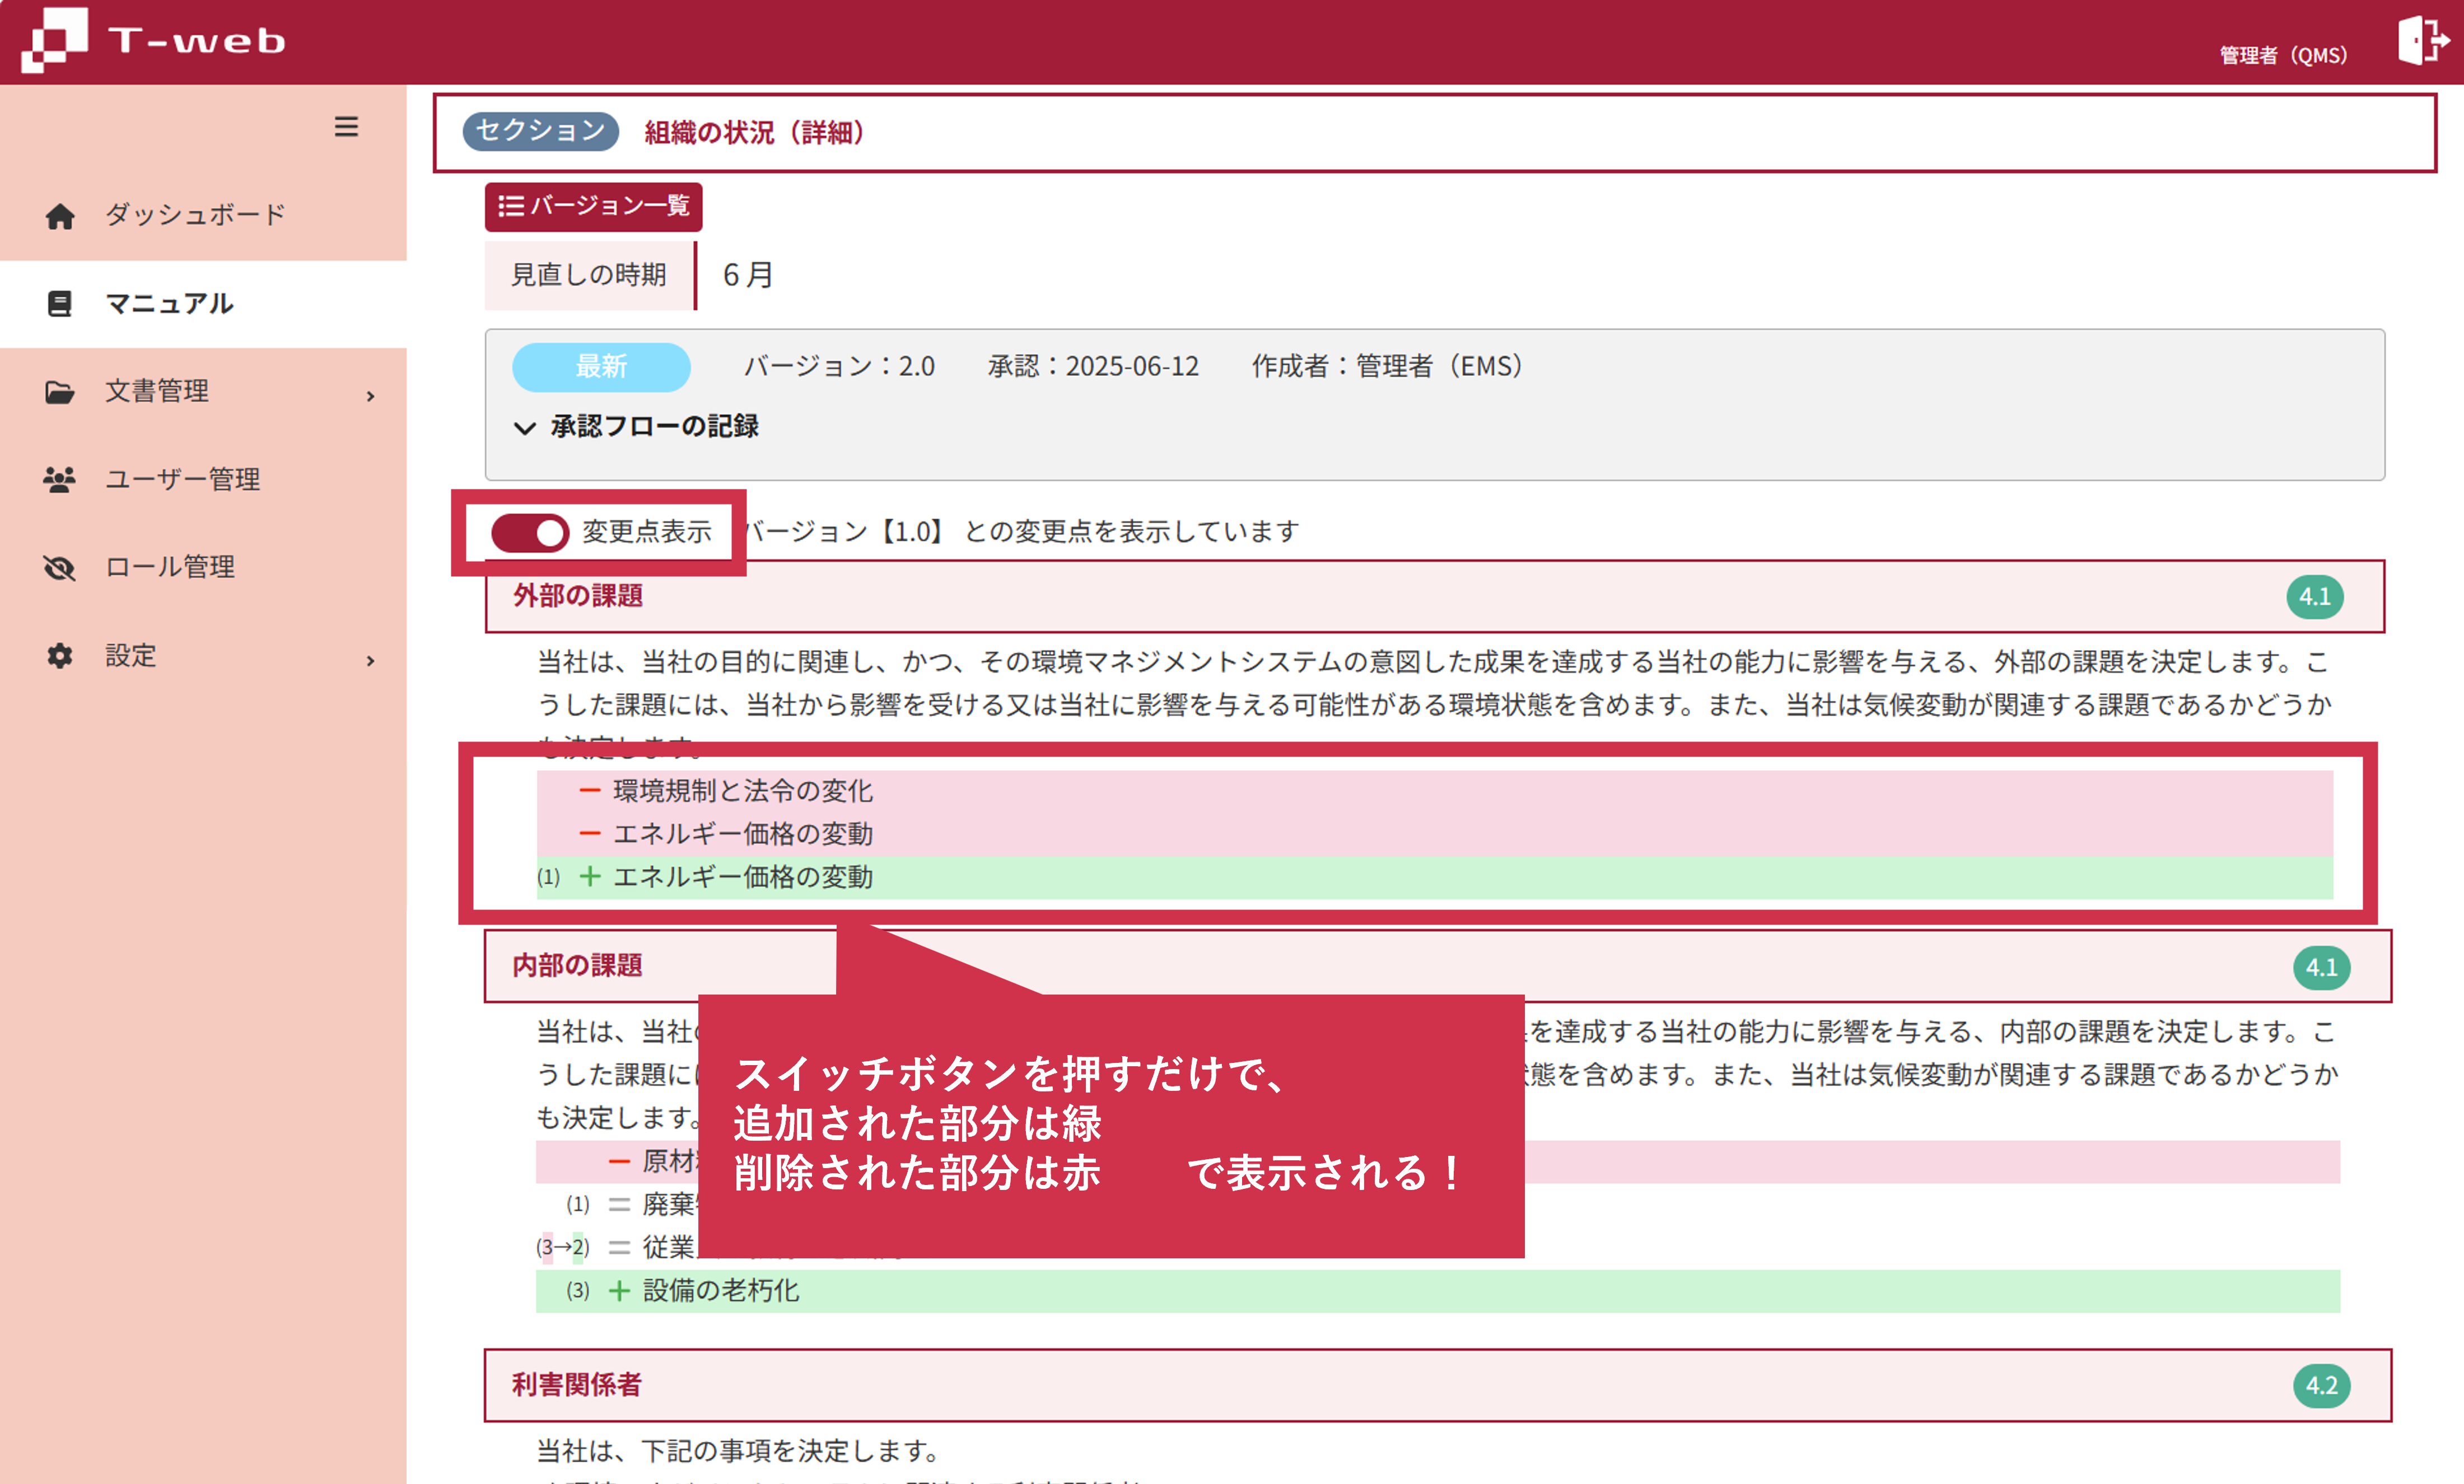Click the role management eye-slash icon

tap(60, 568)
